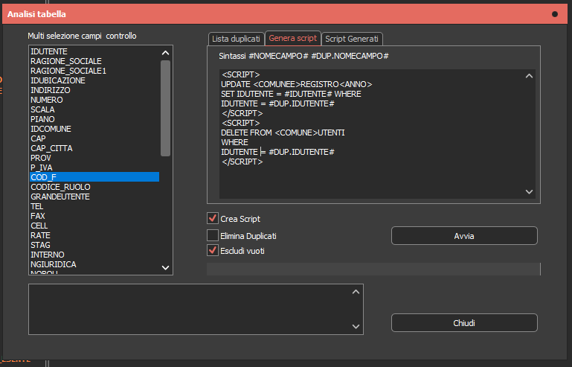Click the Chiudi button
Screen dimensions: 572x367
[x=464, y=323]
